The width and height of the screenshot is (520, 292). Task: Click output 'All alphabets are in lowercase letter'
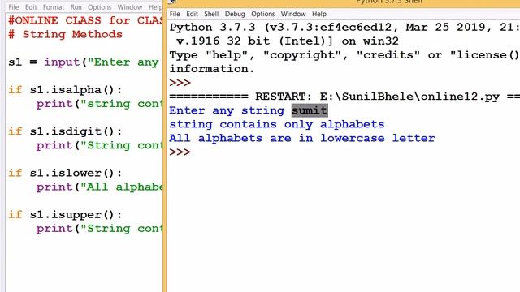point(302,138)
